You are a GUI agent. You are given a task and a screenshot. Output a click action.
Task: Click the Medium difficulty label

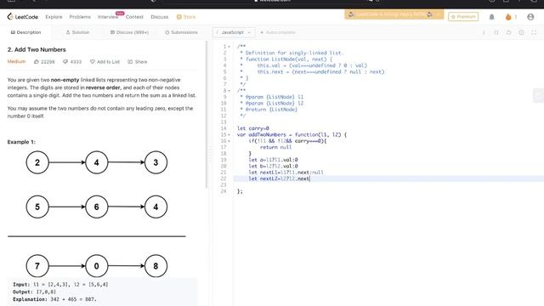tap(16, 61)
